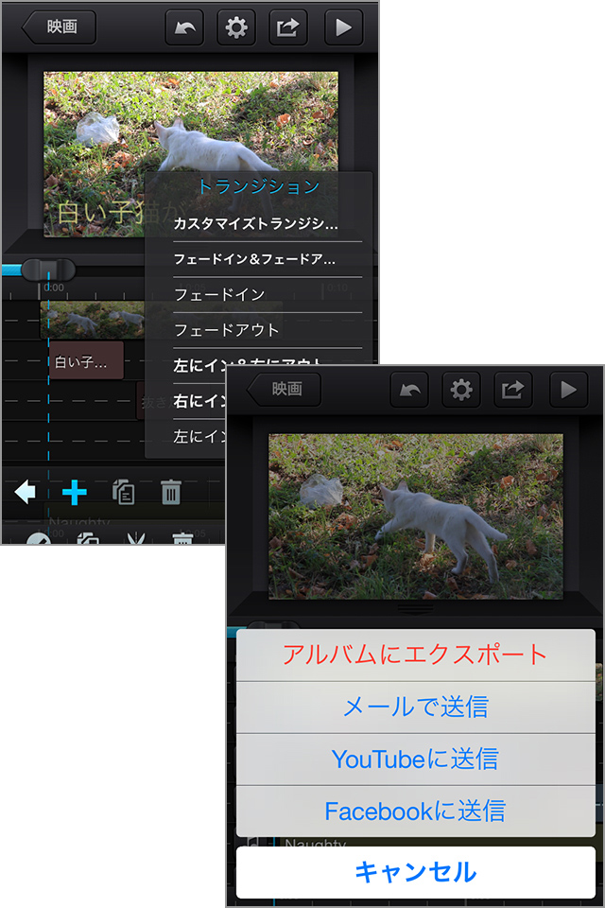Select the フェードアウト transition option
Image resolution: width=605 pixels, height=908 pixels.
227,330
